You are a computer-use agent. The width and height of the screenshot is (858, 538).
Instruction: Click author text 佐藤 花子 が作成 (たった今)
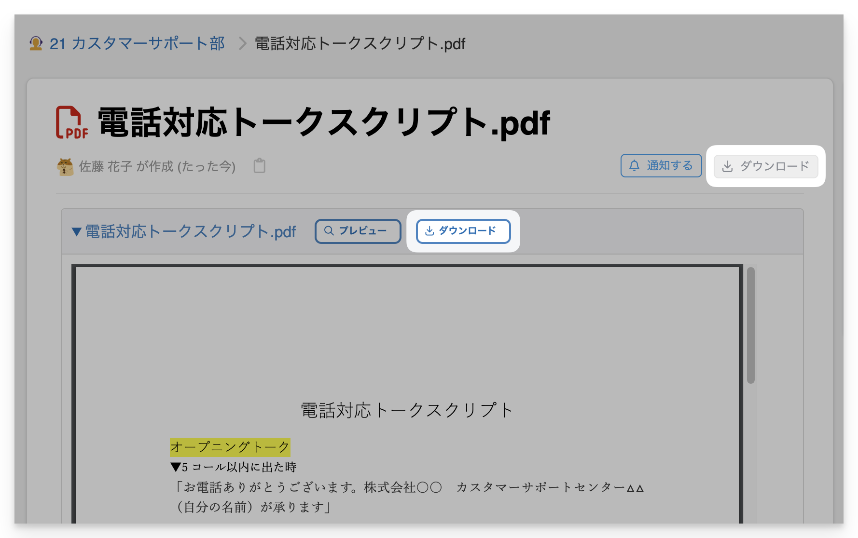click(x=157, y=167)
